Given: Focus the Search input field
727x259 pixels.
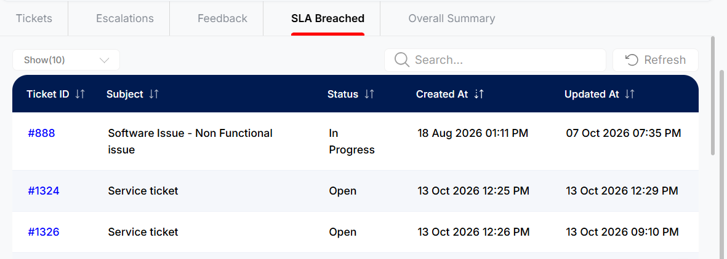Looking at the screenshot, I should point(495,60).
